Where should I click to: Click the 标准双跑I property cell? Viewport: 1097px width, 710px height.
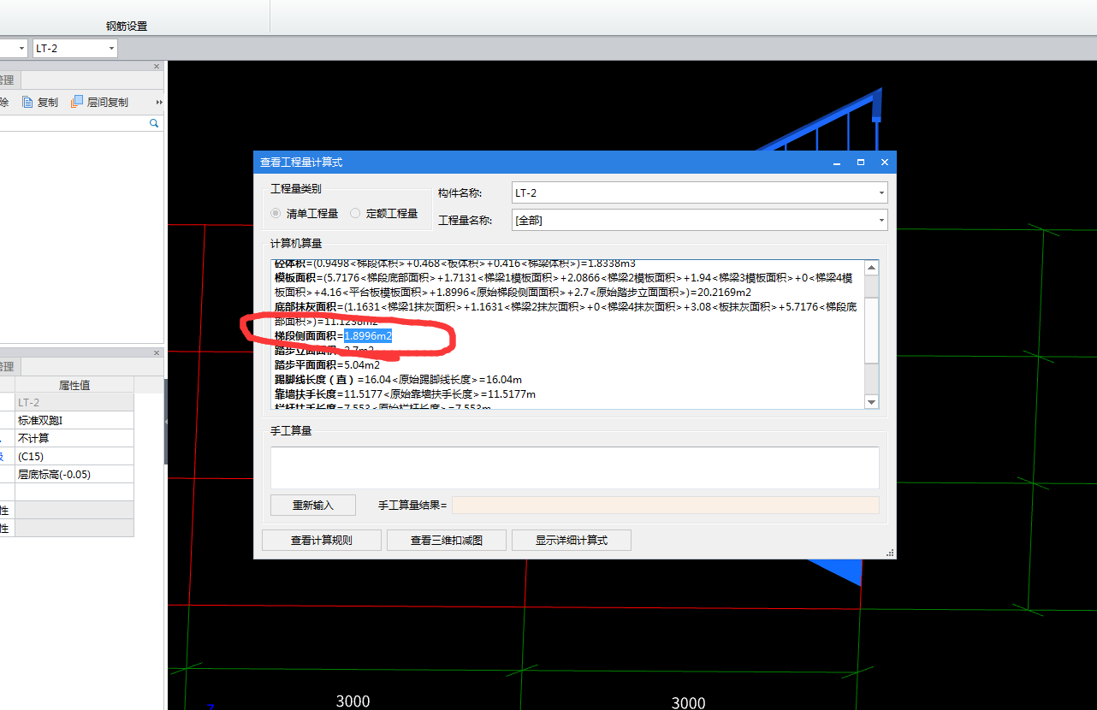point(74,420)
